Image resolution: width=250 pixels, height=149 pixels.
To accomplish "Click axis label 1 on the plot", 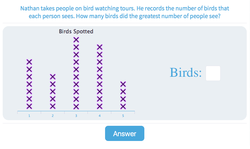I will [x=29, y=116].
